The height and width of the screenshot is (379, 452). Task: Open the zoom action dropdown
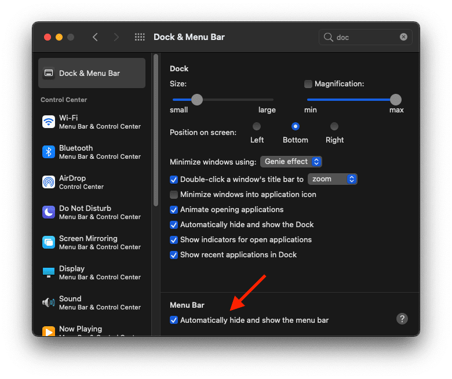coord(333,179)
